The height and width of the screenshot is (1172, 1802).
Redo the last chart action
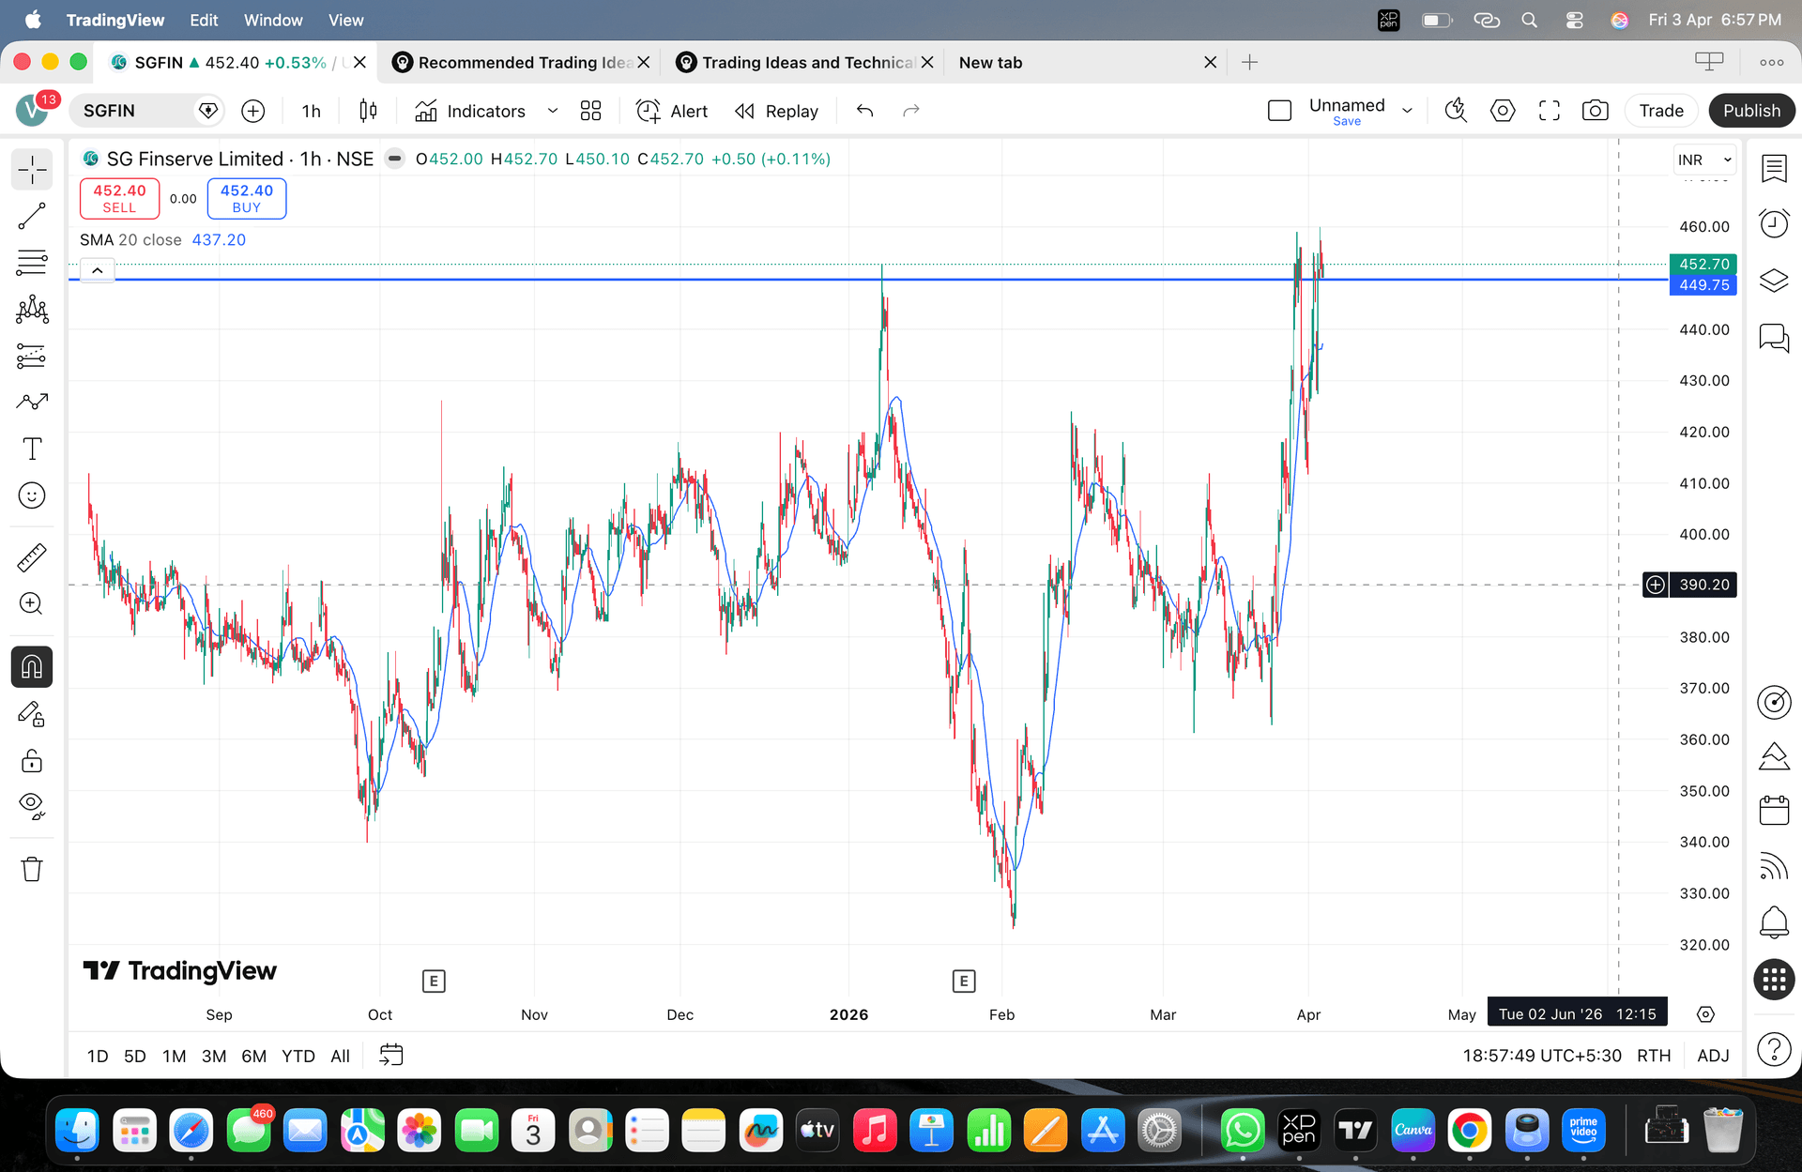click(x=910, y=111)
